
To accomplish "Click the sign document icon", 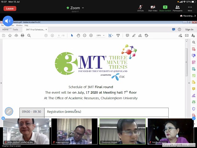I will tap(140, 35).
